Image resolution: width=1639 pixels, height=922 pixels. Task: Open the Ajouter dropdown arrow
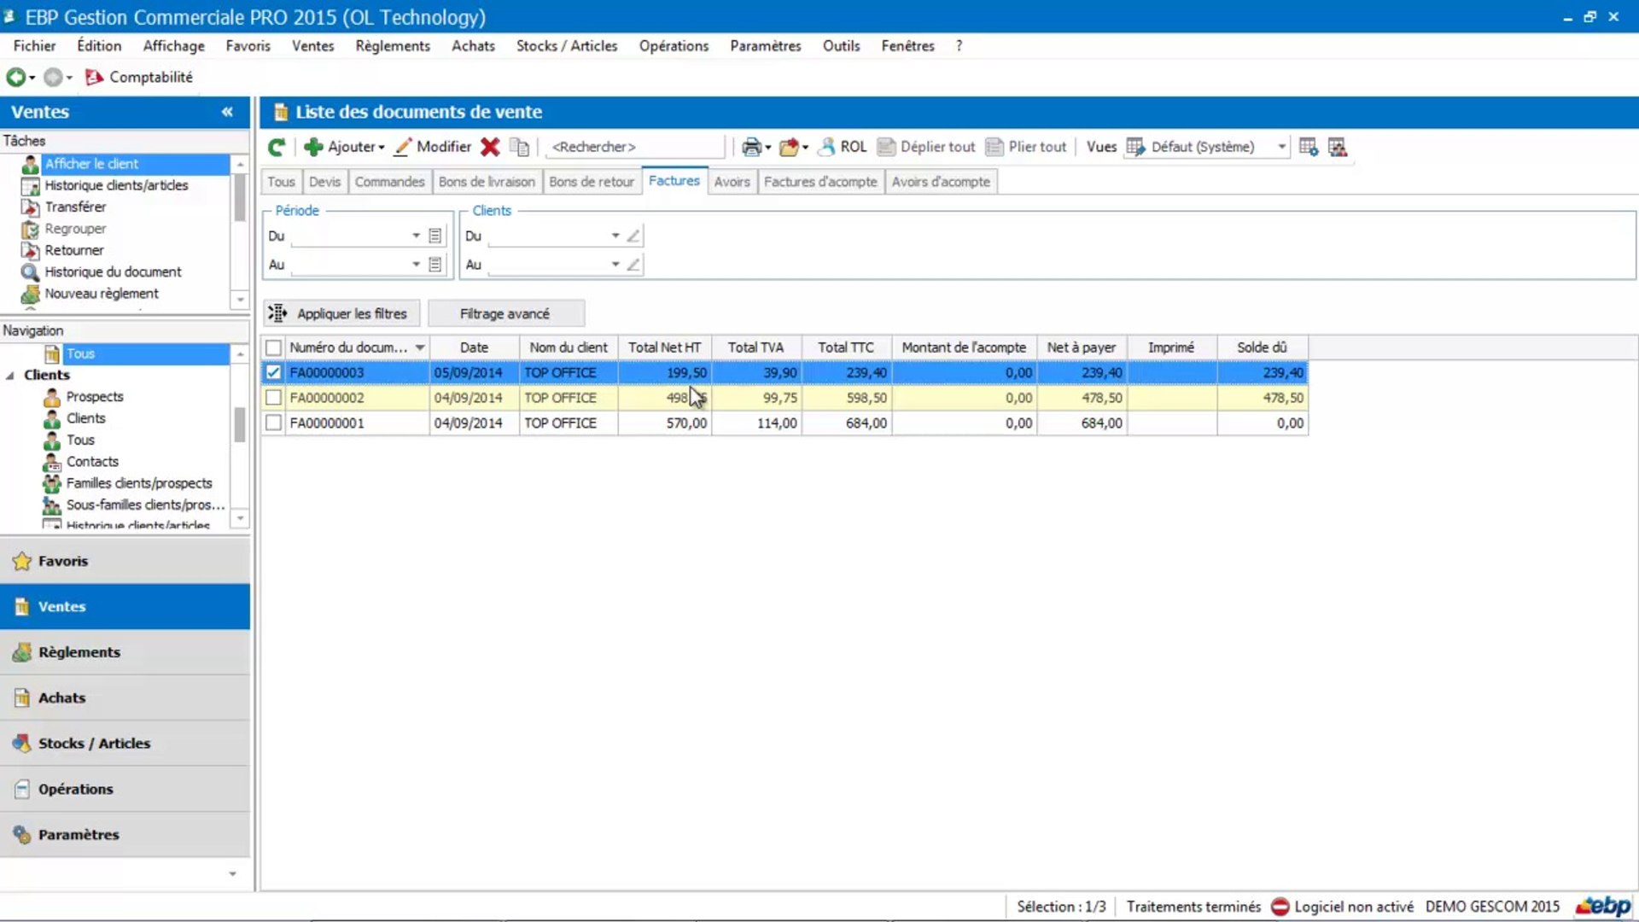tap(382, 148)
